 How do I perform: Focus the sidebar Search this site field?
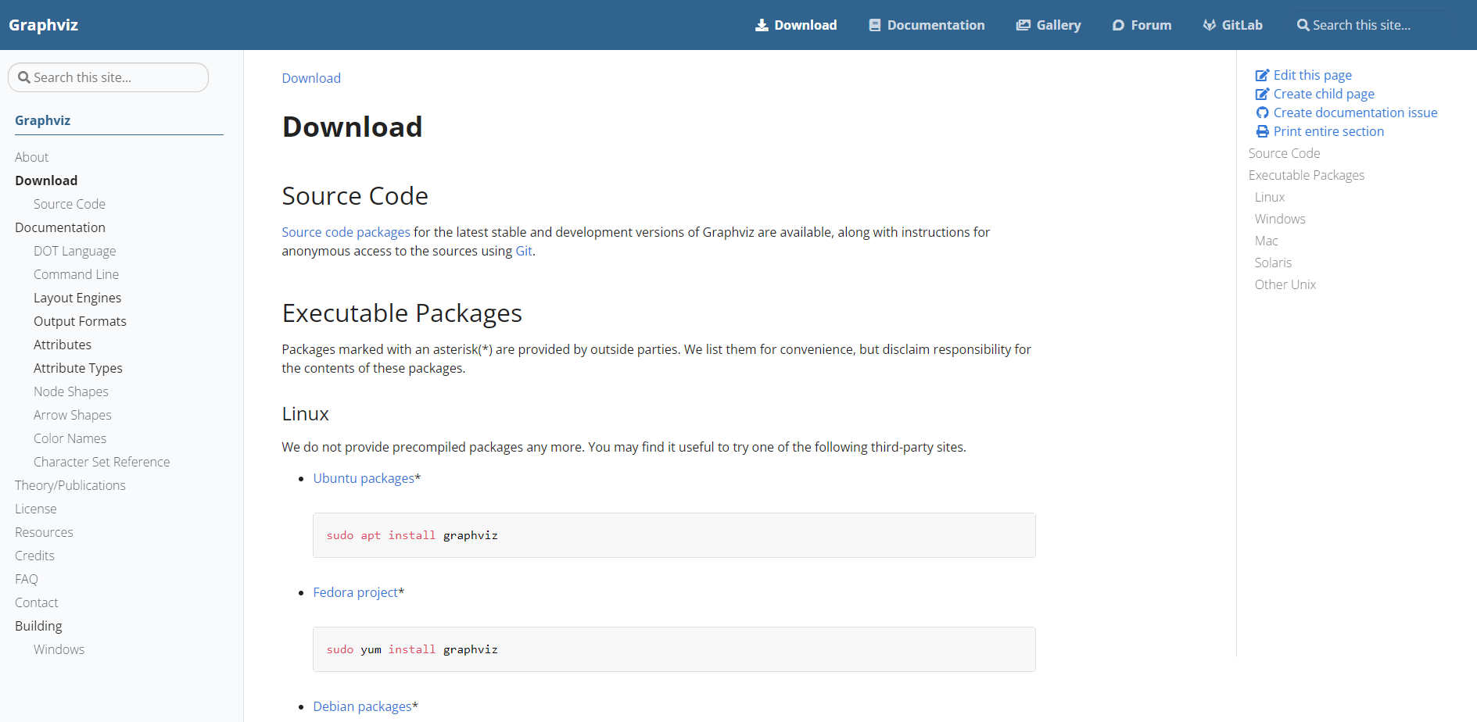(108, 77)
